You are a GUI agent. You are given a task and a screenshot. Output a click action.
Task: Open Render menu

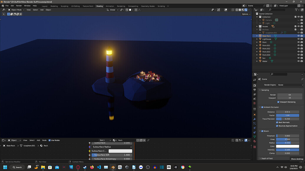tap(19, 6)
